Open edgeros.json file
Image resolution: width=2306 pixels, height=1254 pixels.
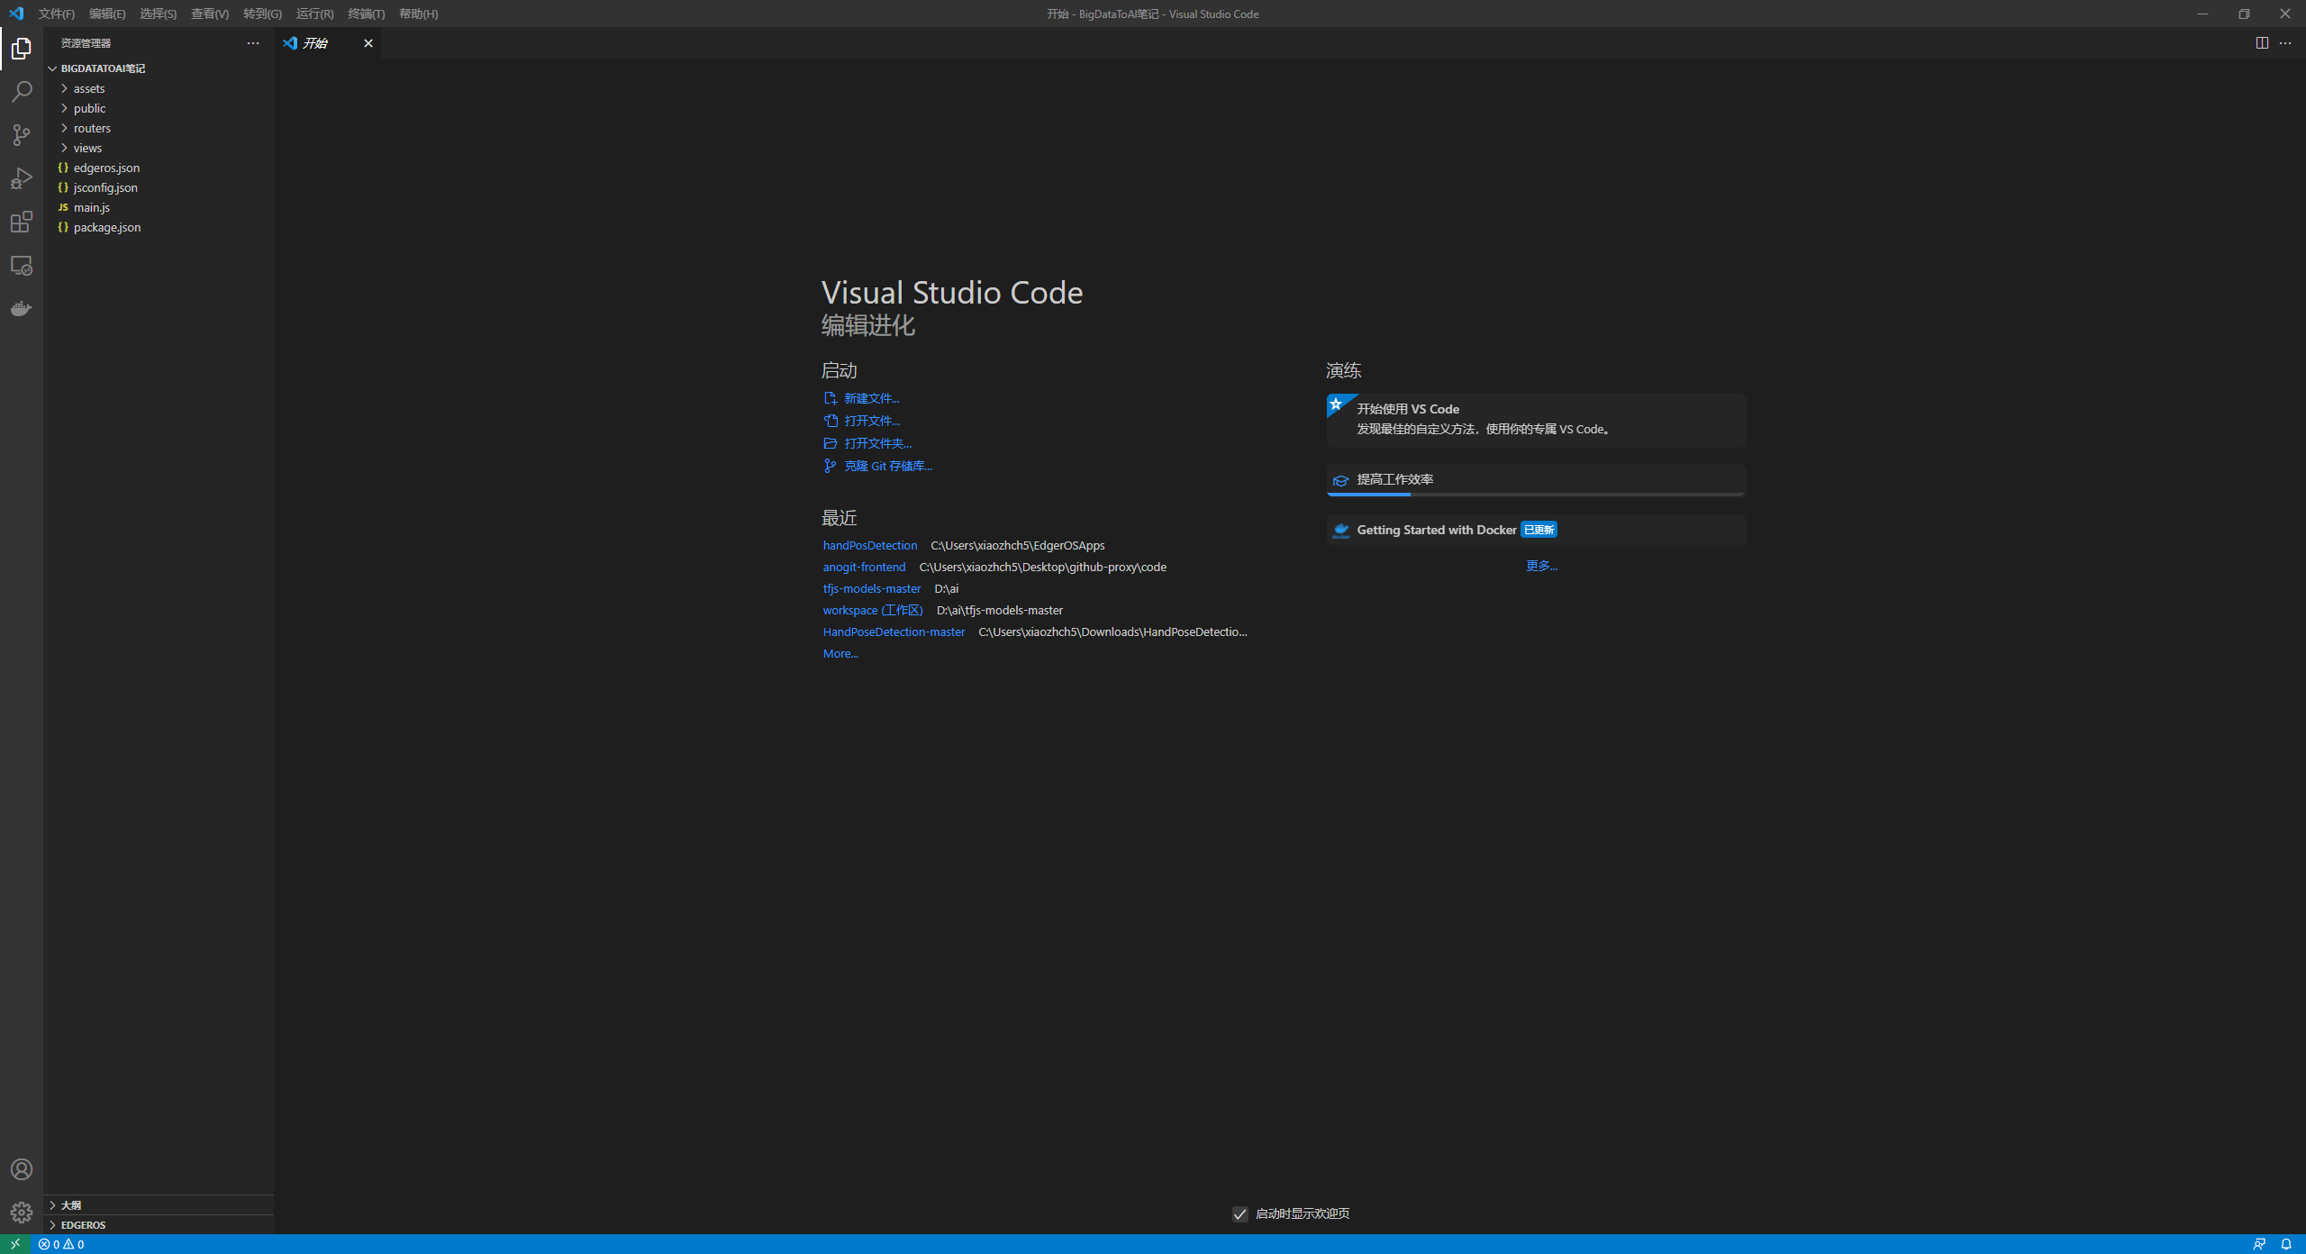[159, 168]
